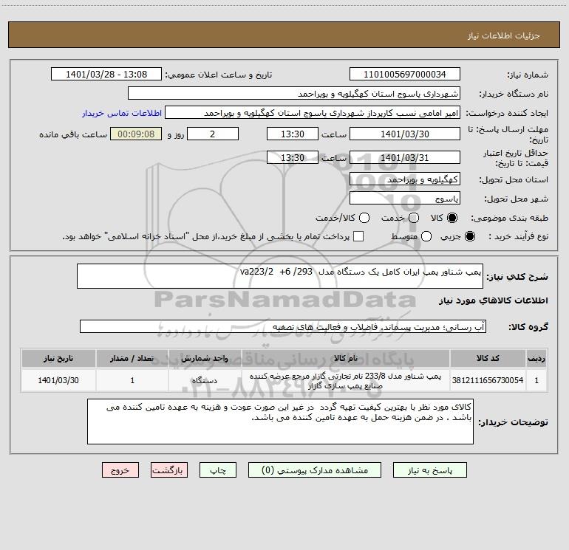Click the need number field 1101005697000034
Viewport: 569px width, 550px height.
[405, 74]
